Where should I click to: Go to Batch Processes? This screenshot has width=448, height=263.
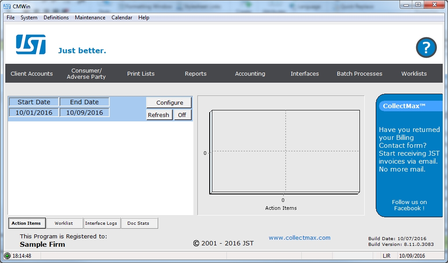pos(359,73)
